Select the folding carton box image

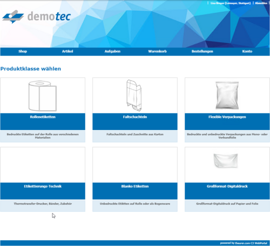[x=134, y=95]
